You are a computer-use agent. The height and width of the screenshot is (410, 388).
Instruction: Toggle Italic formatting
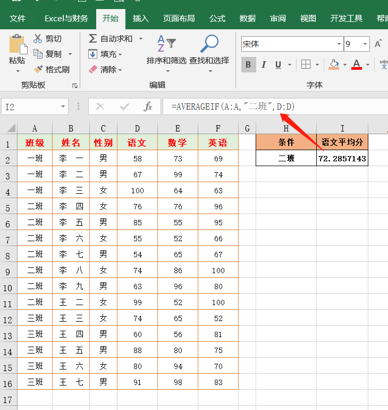(263, 65)
